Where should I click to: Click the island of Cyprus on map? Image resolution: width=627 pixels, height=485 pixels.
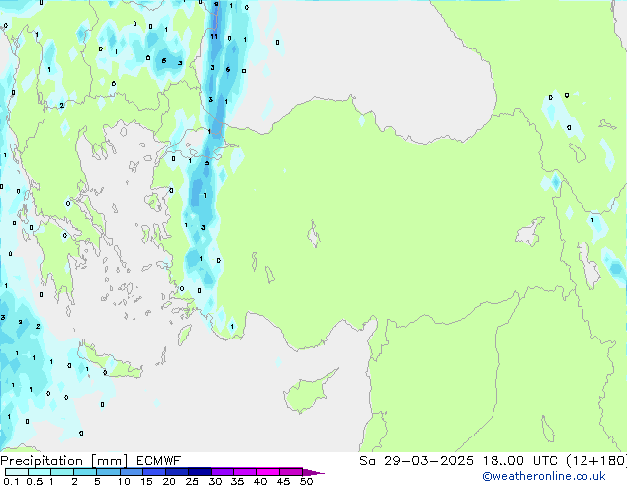pyautogui.click(x=310, y=391)
